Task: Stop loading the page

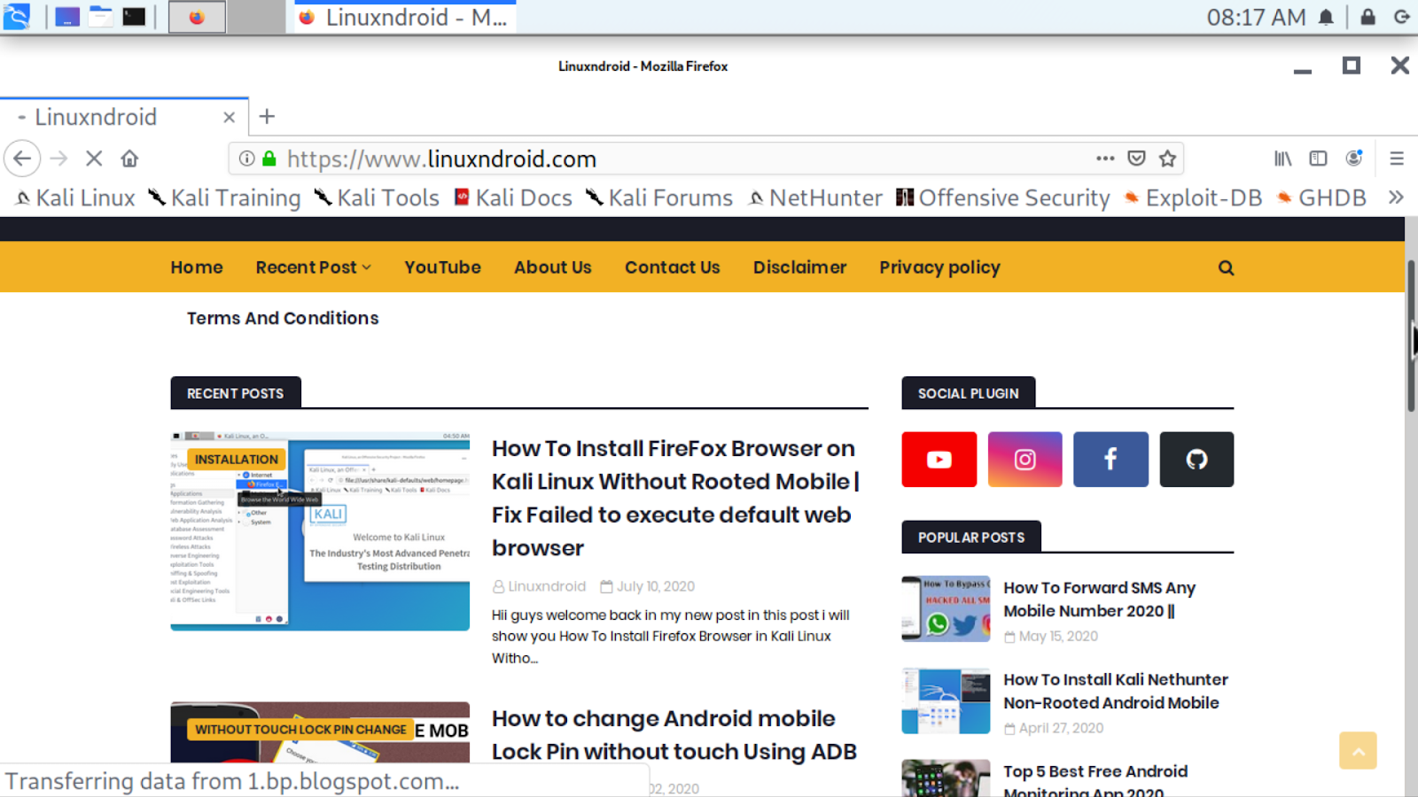Action: click(94, 159)
